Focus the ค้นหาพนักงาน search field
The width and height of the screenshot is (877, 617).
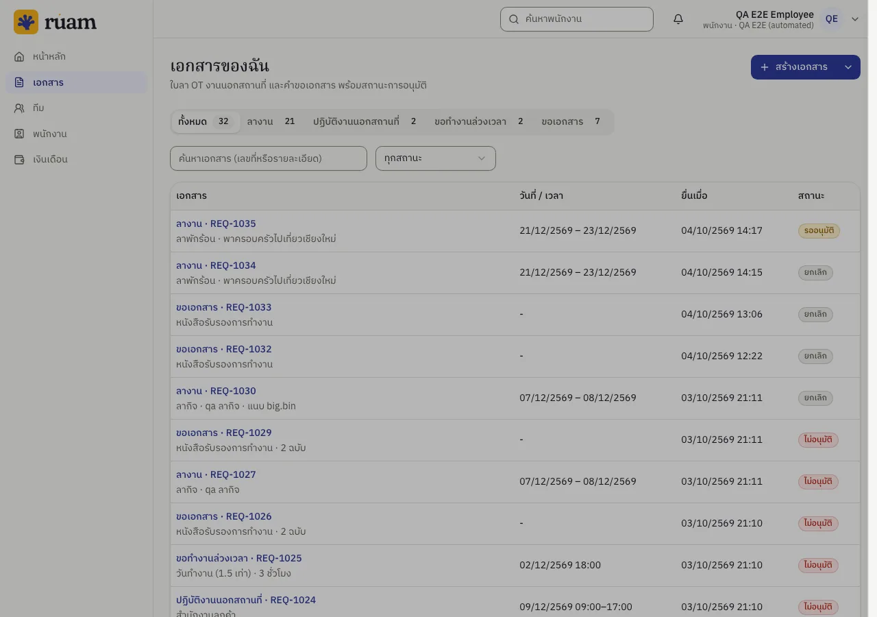(x=577, y=19)
